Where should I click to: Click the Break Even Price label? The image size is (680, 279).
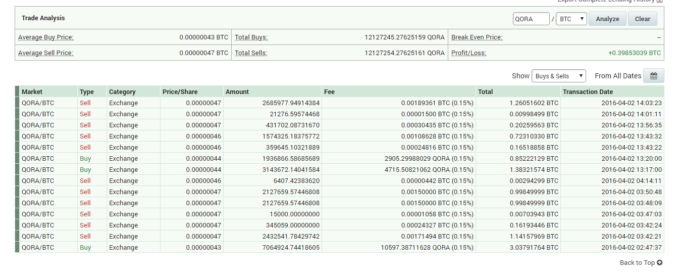pos(477,37)
